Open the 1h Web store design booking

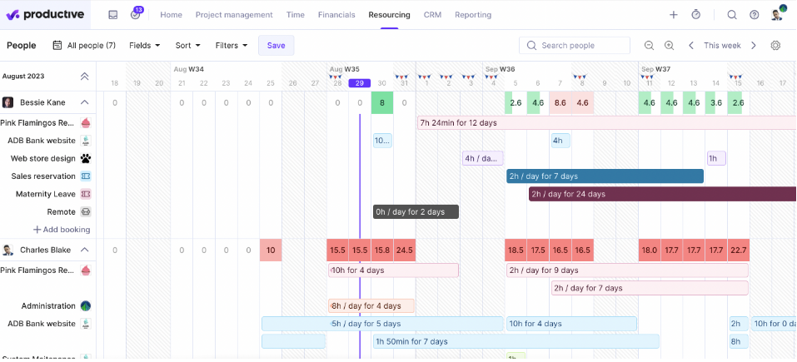[716, 158]
